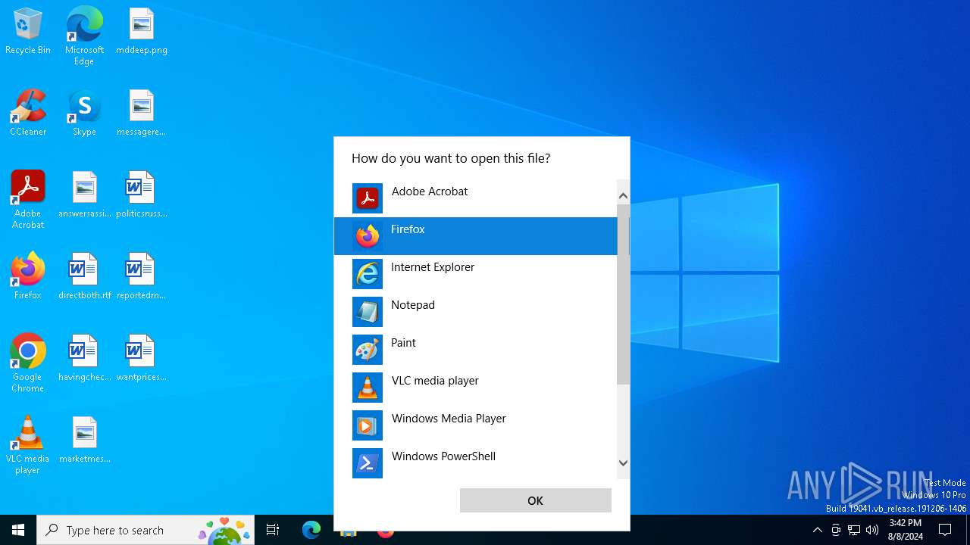Select mddeep.png file on desktop

click(x=142, y=32)
